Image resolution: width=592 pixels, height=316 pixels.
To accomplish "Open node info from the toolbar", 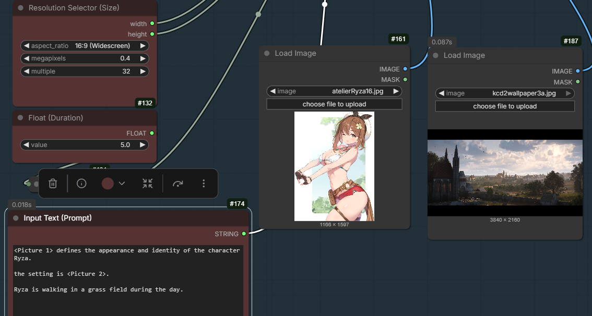I will pos(81,184).
